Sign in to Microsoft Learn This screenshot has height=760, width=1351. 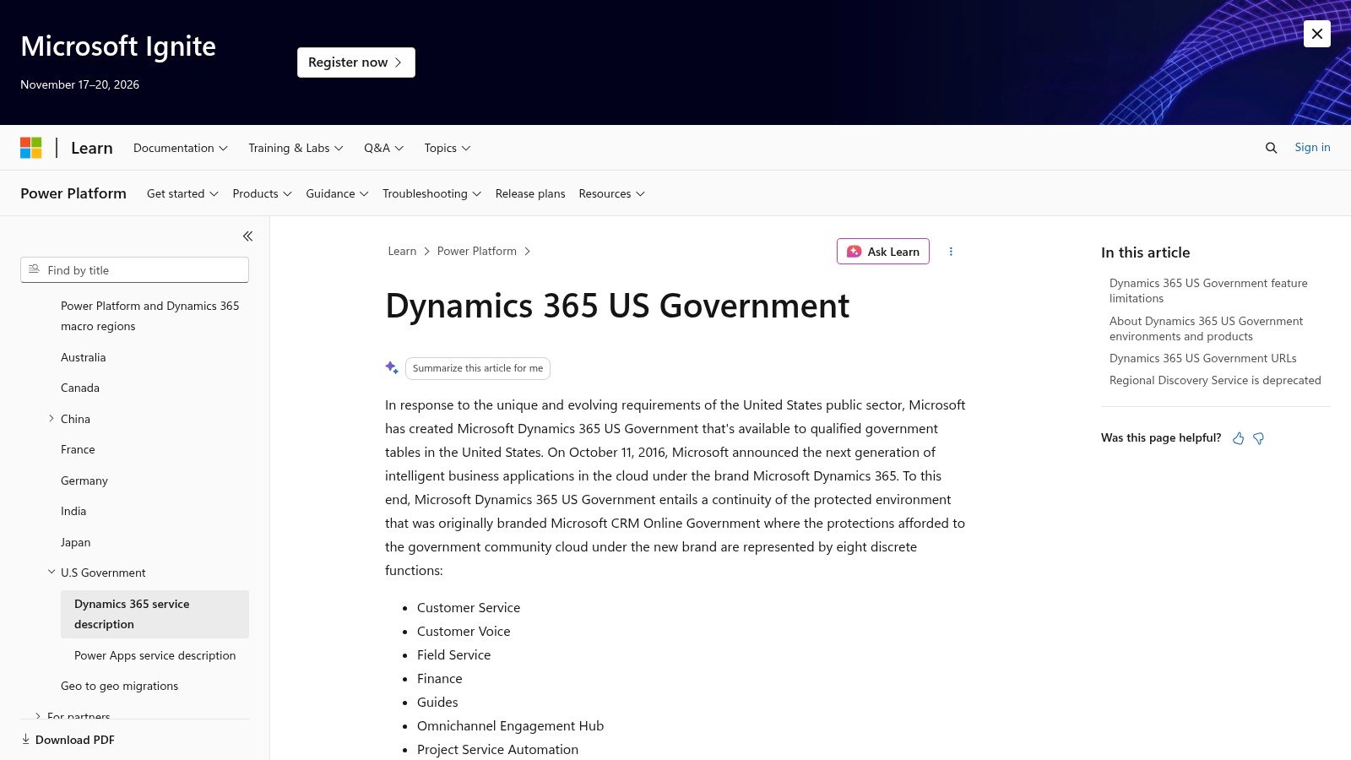pos(1312,147)
